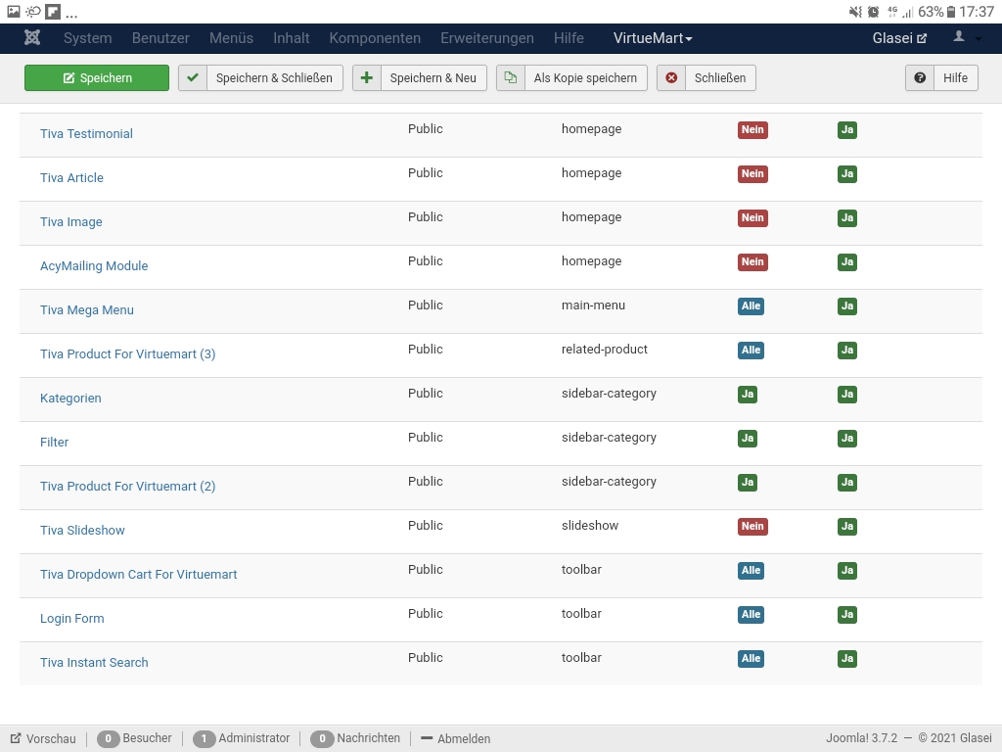Click the question mark Hilfe icon
1002x752 pixels.
click(x=920, y=78)
